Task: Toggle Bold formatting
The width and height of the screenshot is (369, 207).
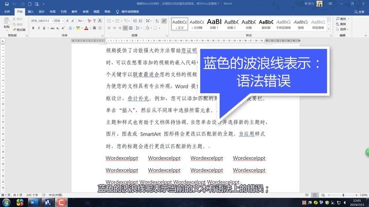Action: pyautogui.click(x=33, y=28)
